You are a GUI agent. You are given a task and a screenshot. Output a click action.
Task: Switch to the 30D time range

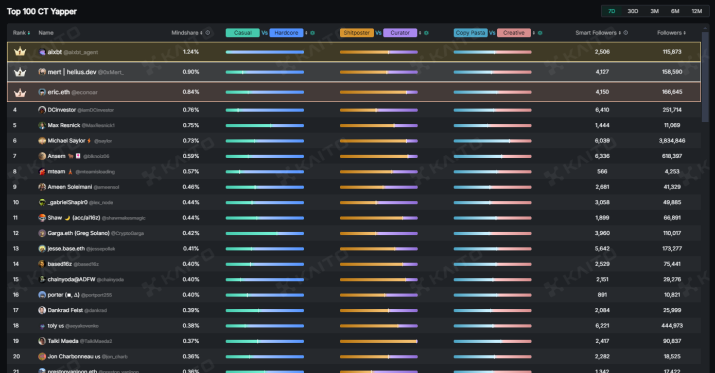click(x=633, y=11)
